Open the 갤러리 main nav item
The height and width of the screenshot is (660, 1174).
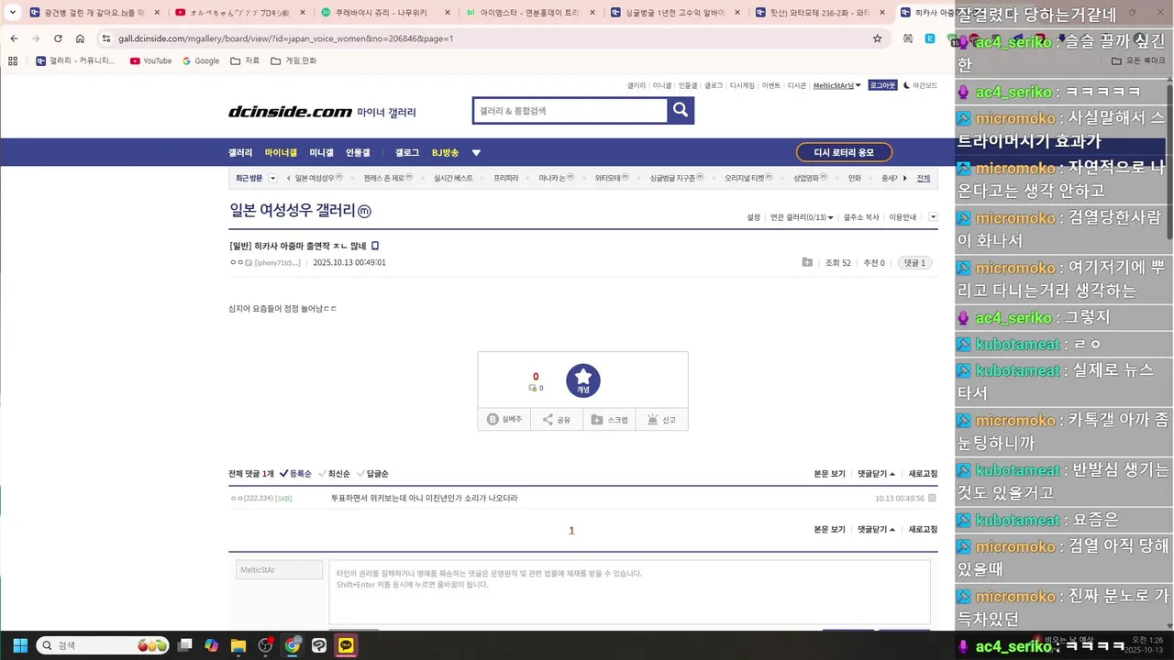(240, 153)
